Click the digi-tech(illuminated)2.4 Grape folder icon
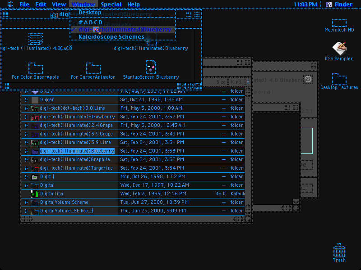 [x=35, y=126]
